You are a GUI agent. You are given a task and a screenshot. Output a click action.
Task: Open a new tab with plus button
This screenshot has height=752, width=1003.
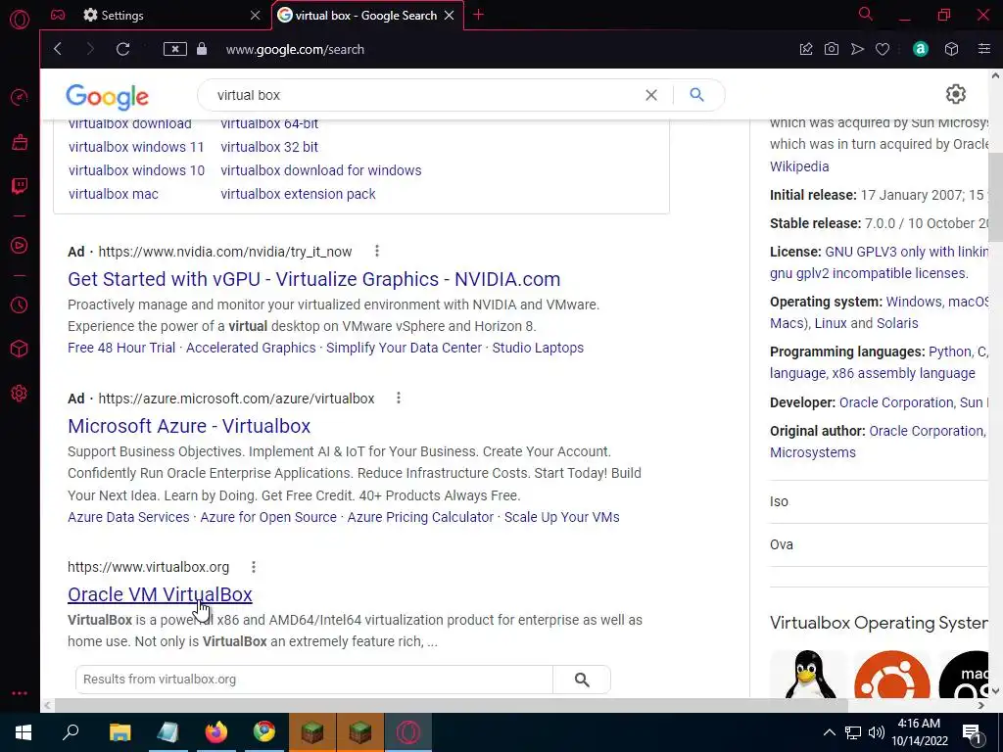tap(478, 15)
